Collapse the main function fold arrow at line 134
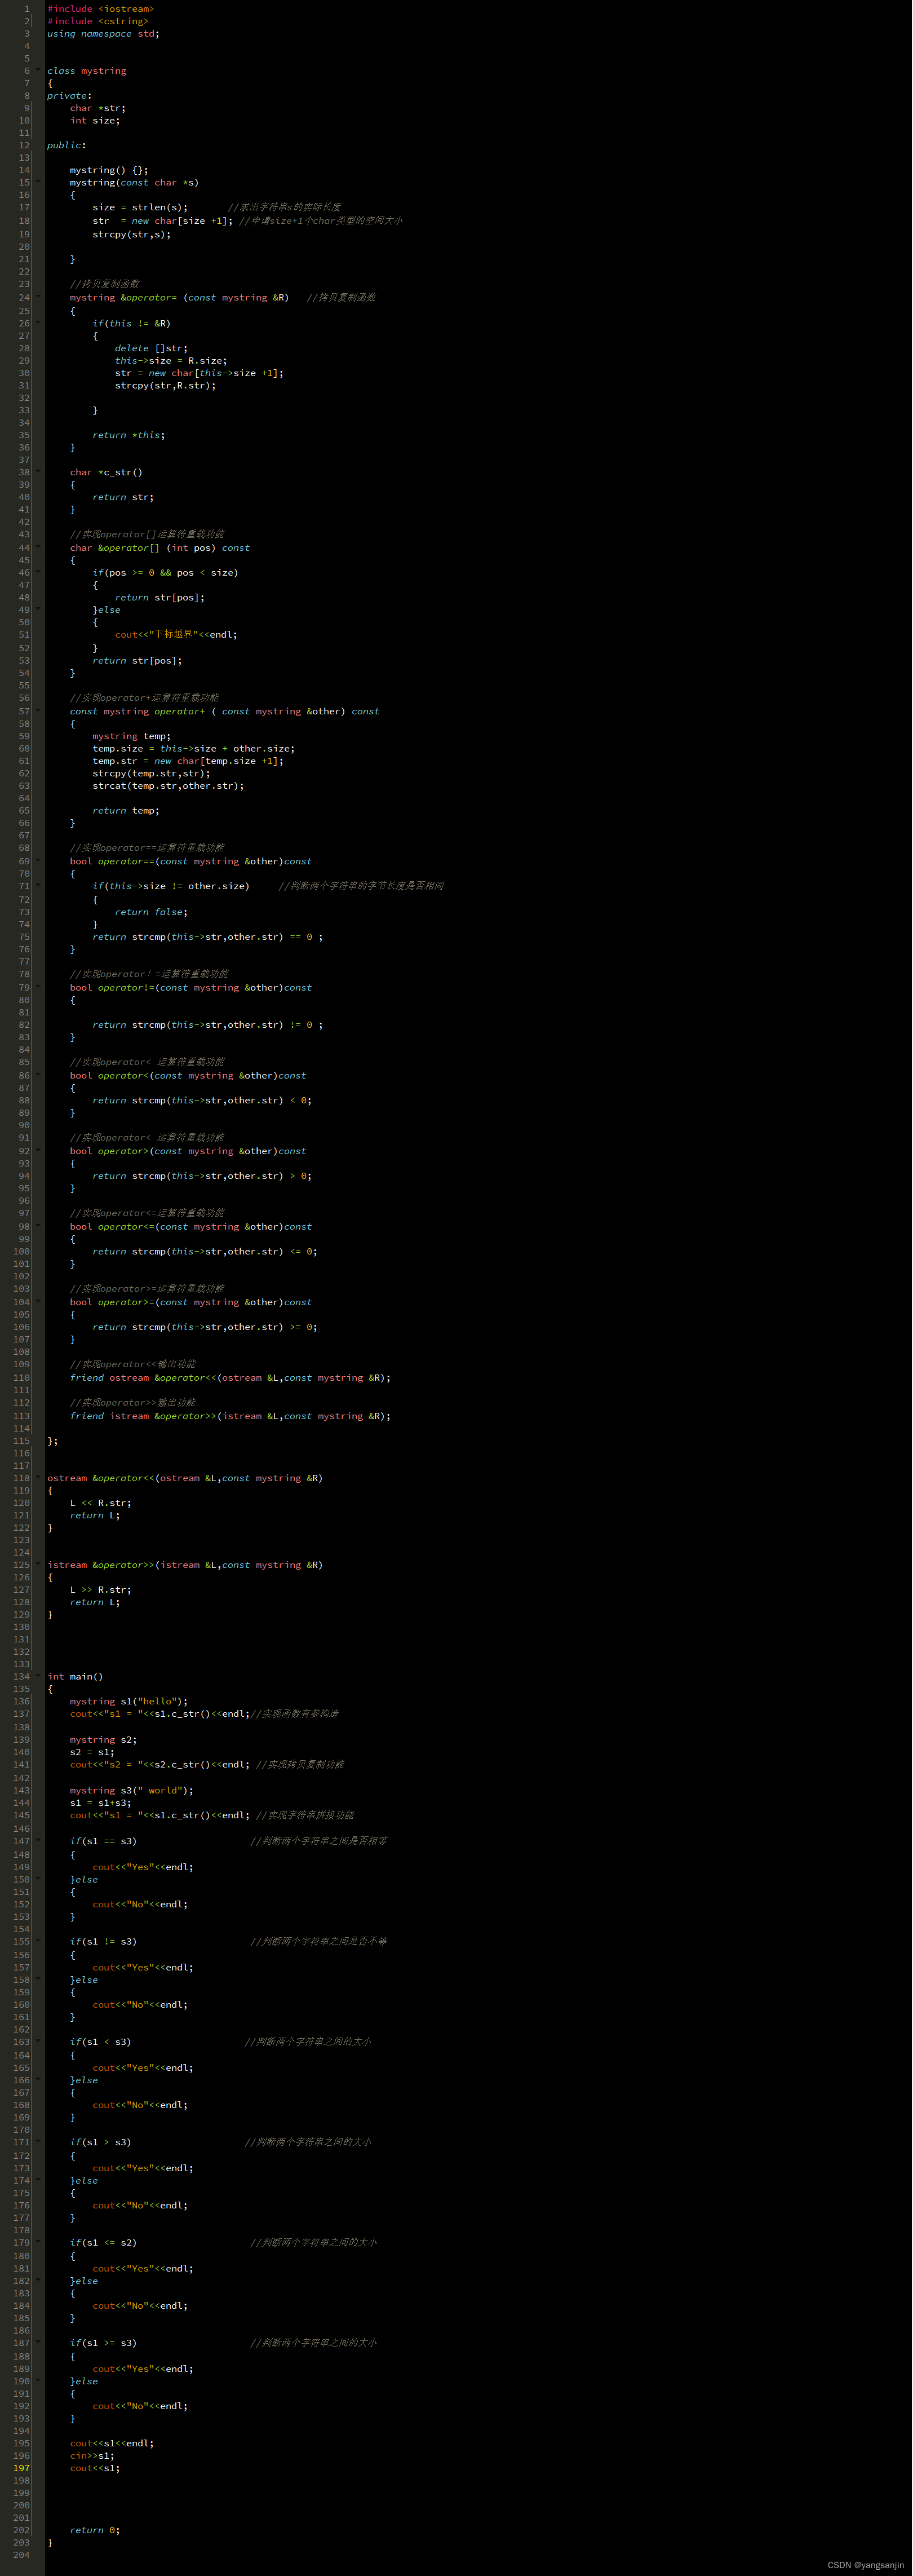Screen dimensions: 913x2576 click(38, 1676)
